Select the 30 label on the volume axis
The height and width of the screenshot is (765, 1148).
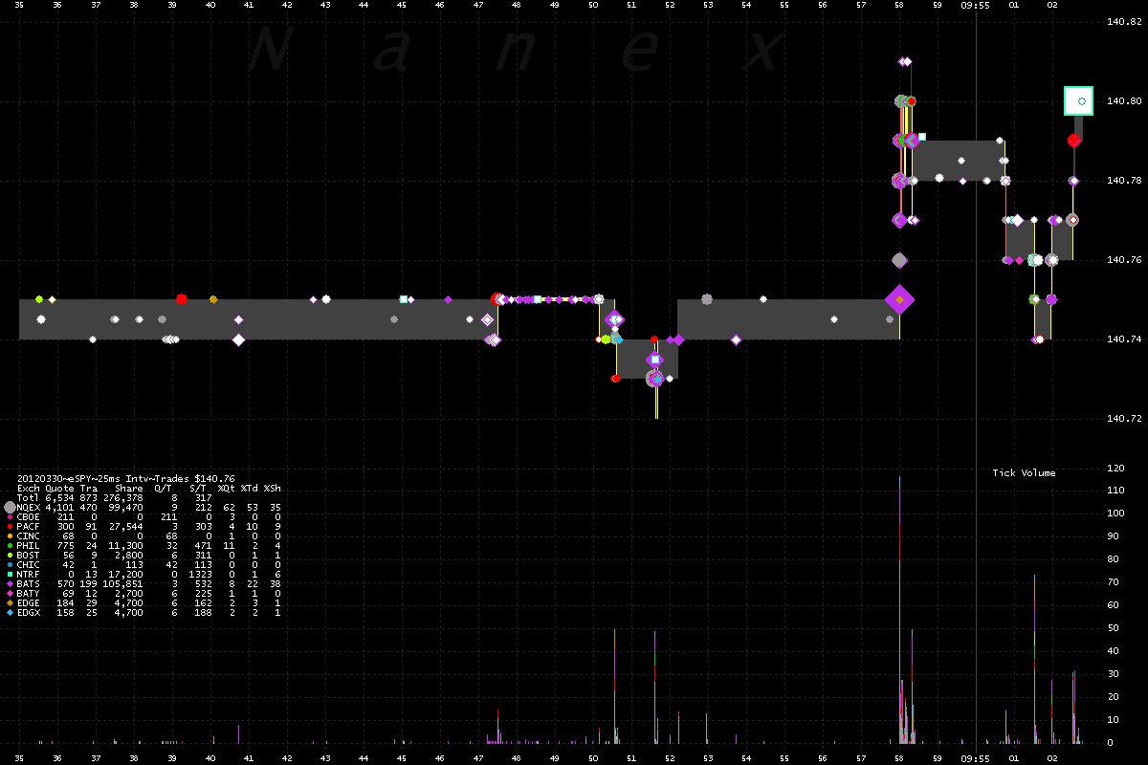pos(1112,674)
